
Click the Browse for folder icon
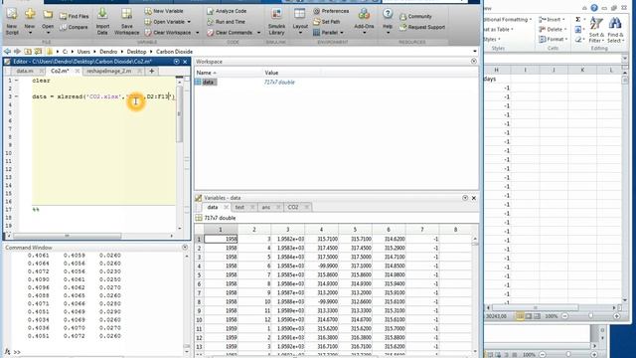tap(38, 52)
